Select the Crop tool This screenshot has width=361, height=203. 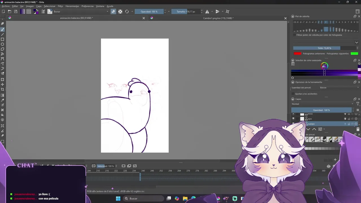[x=3, y=89]
